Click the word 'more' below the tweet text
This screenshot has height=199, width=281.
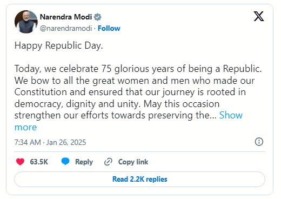click(25, 127)
